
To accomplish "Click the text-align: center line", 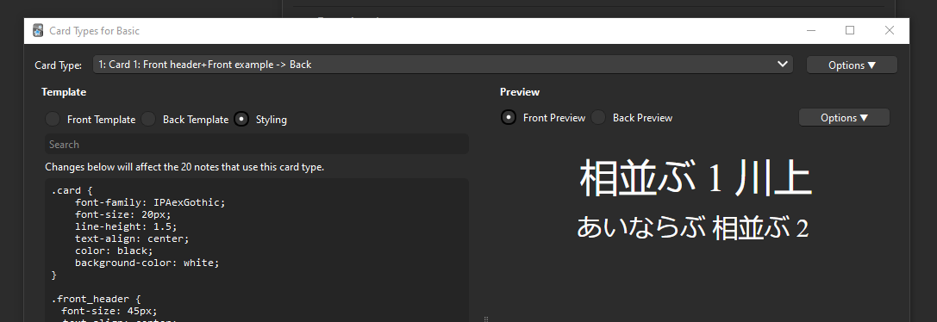I will pyautogui.click(x=132, y=238).
